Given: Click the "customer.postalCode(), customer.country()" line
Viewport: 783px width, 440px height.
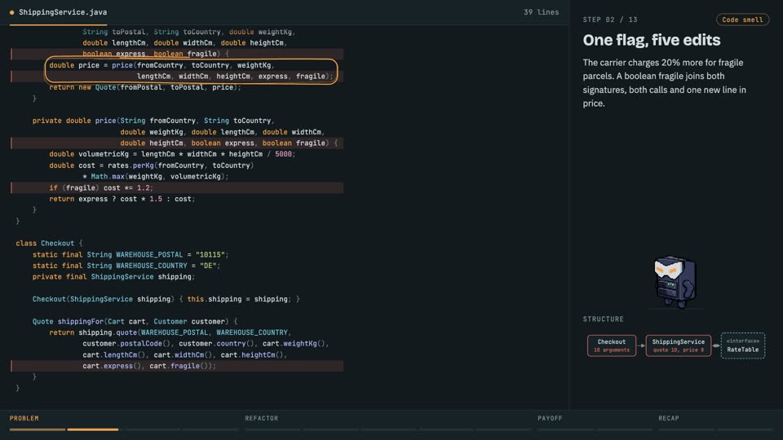Looking at the screenshot, I should click(x=206, y=343).
